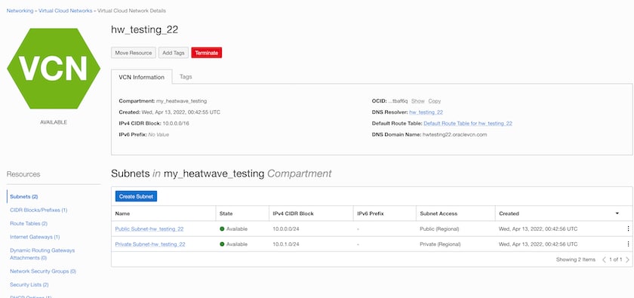Click Public (Regional) access cell
Image resolution: width=634 pixels, height=298 pixels.
coord(439,229)
